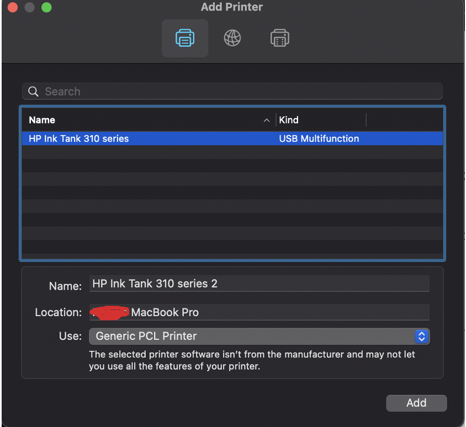Click blue arrows on Generic PCL Printer menu
Image resolution: width=466 pixels, height=427 pixels.
[x=421, y=336]
